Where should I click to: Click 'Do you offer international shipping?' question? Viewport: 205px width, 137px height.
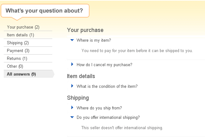pyautogui.click(x=108, y=118)
